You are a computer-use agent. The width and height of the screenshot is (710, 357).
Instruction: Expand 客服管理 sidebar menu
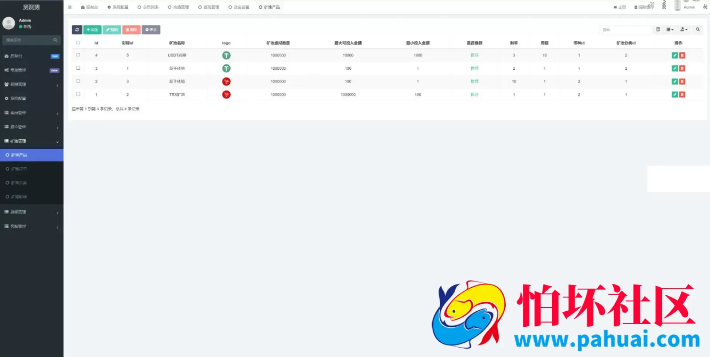pyautogui.click(x=32, y=226)
